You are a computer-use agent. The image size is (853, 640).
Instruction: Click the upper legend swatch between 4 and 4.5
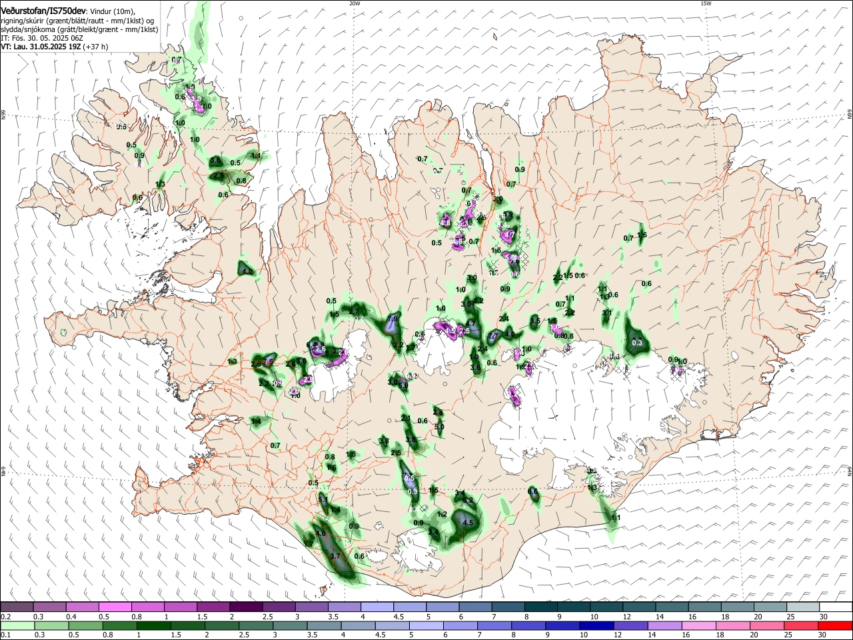[377, 607]
